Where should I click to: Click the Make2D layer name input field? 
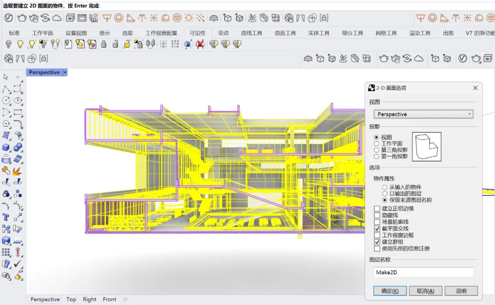coord(423,272)
